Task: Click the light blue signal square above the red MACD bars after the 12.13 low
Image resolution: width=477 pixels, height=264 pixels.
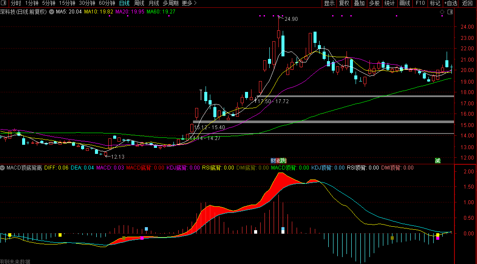Action: point(146,229)
